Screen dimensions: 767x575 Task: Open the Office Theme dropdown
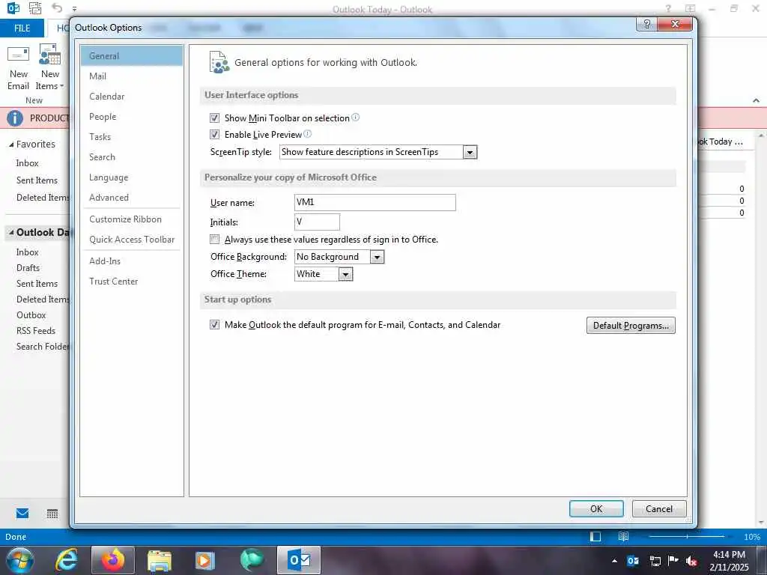pyautogui.click(x=345, y=274)
